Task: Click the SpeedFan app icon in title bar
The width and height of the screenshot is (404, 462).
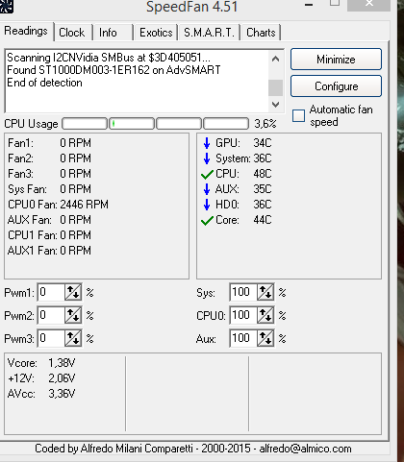Action: coord(7,6)
